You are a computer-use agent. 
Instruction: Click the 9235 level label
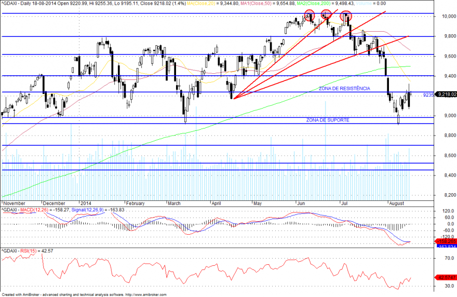[x=428, y=95]
